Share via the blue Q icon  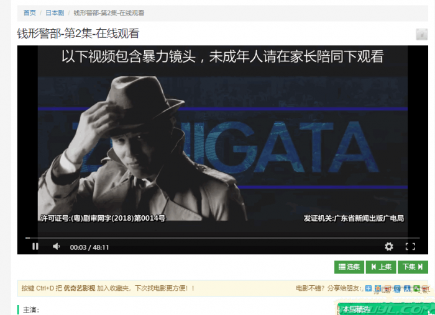pyautogui.click(x=397, y=288)
